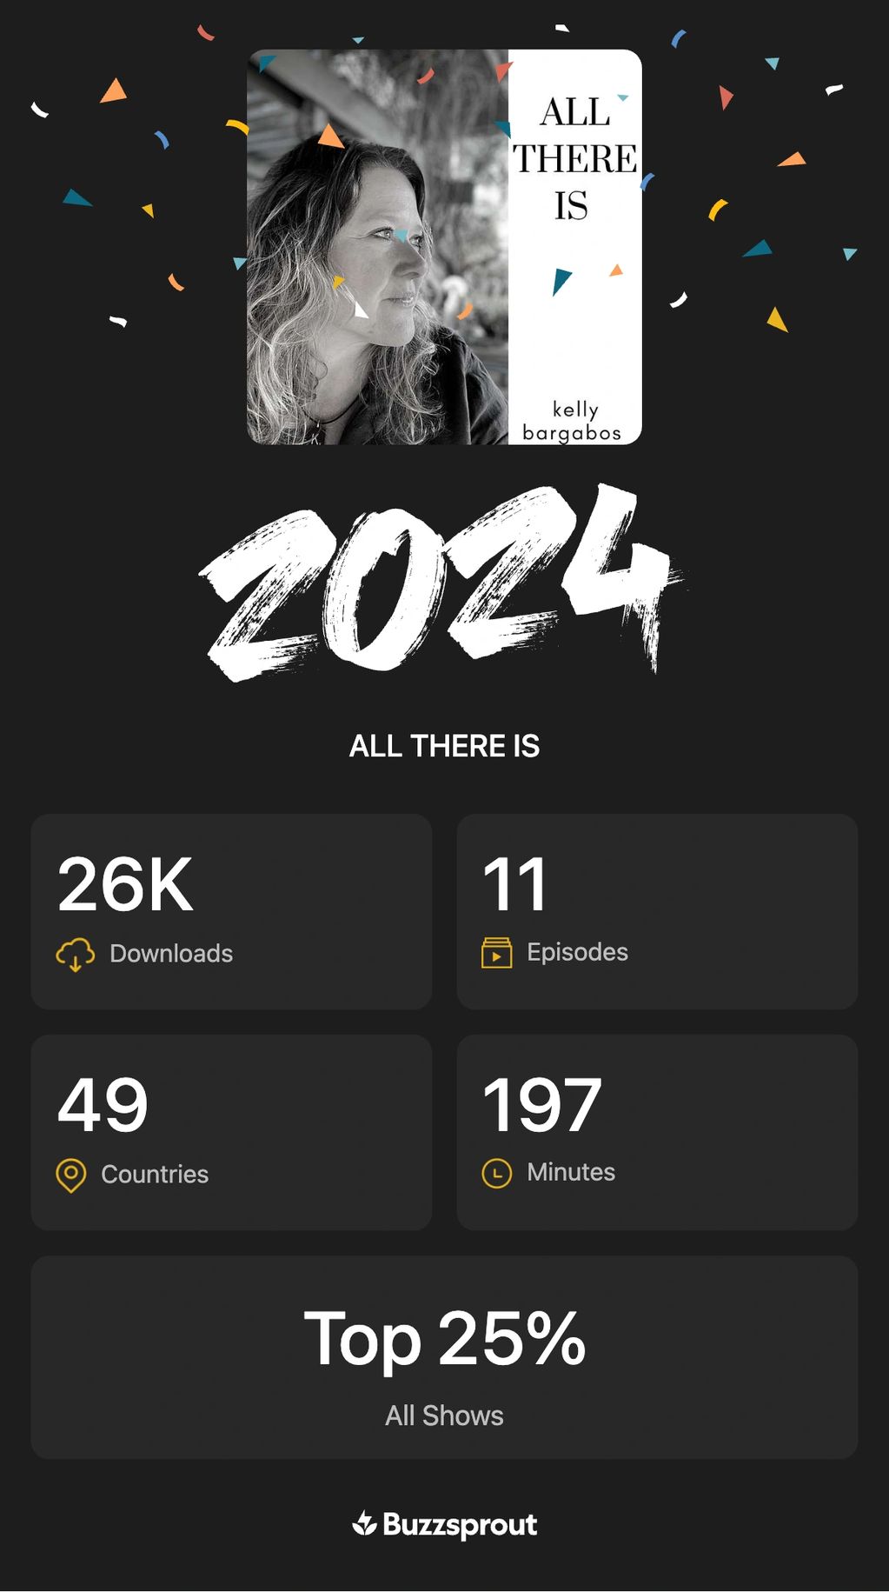
Task: Select the All Shows label
Action: tap(444, 1415)
